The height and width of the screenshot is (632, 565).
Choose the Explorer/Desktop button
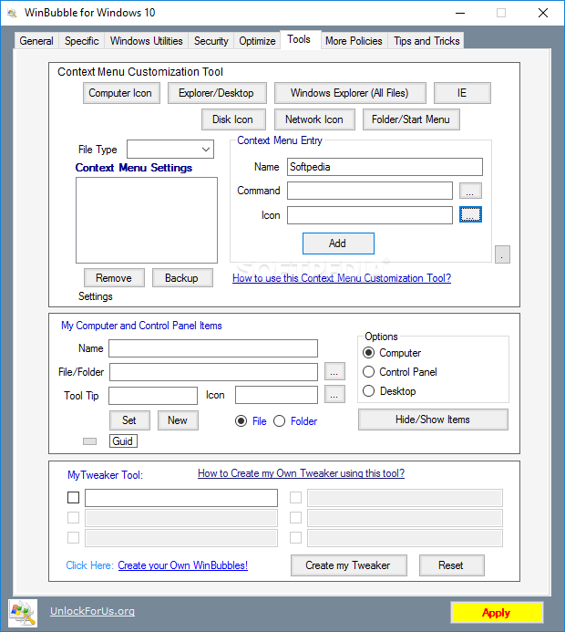[x=217, y=93]
